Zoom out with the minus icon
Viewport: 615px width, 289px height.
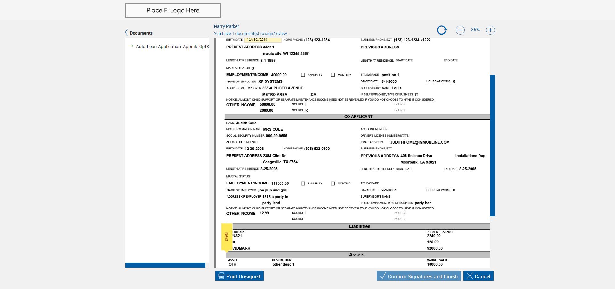pos(460,30)
